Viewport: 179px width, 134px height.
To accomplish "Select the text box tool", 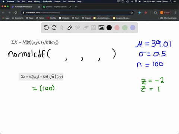I will [x=93, y=28].
